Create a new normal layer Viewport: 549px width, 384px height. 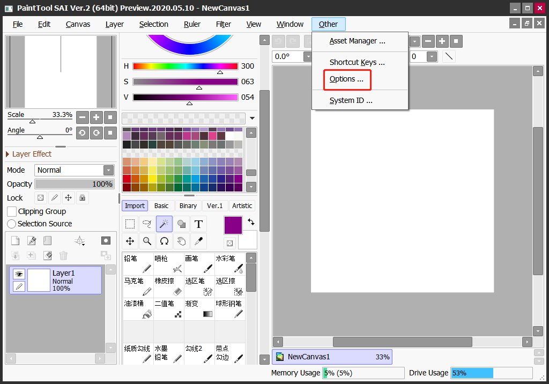(15, 240)
